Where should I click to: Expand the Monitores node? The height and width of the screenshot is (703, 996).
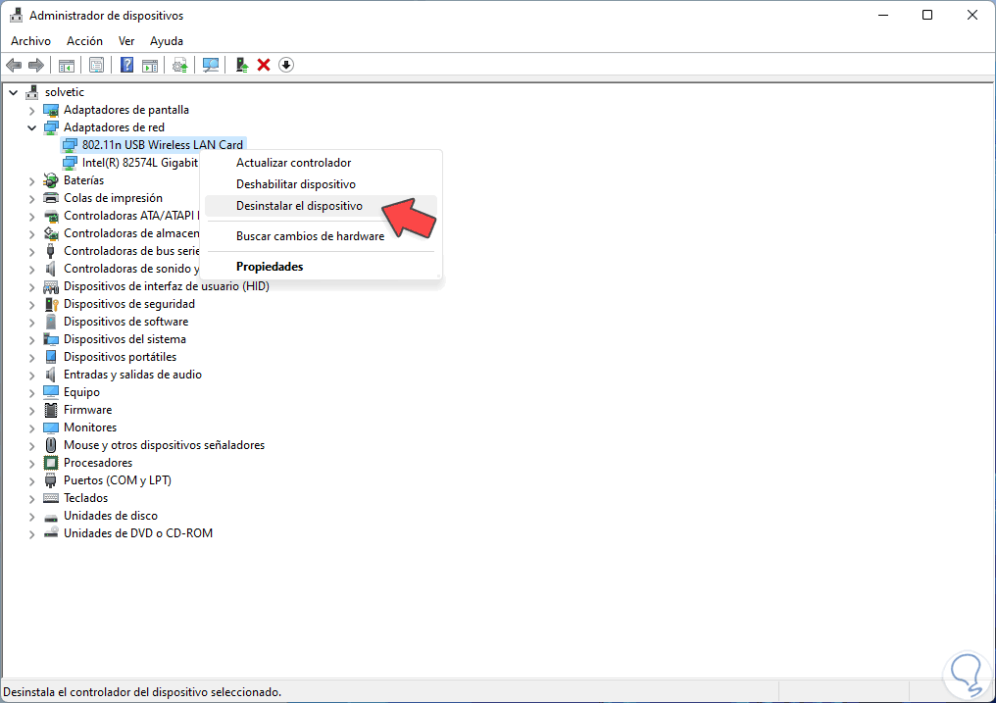pos(31,428)
